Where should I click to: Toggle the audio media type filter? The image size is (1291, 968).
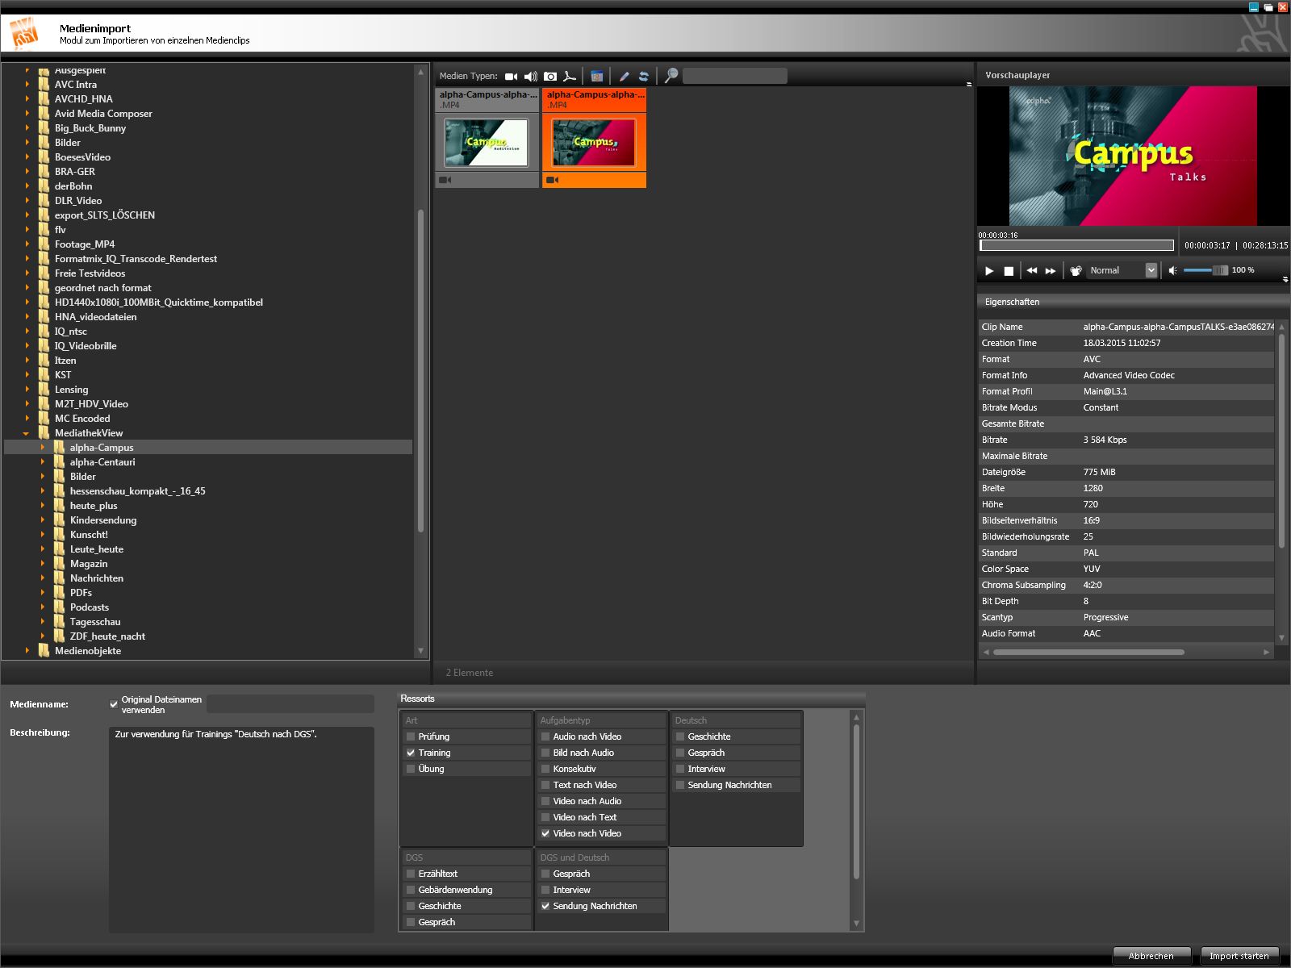(530, 77)
